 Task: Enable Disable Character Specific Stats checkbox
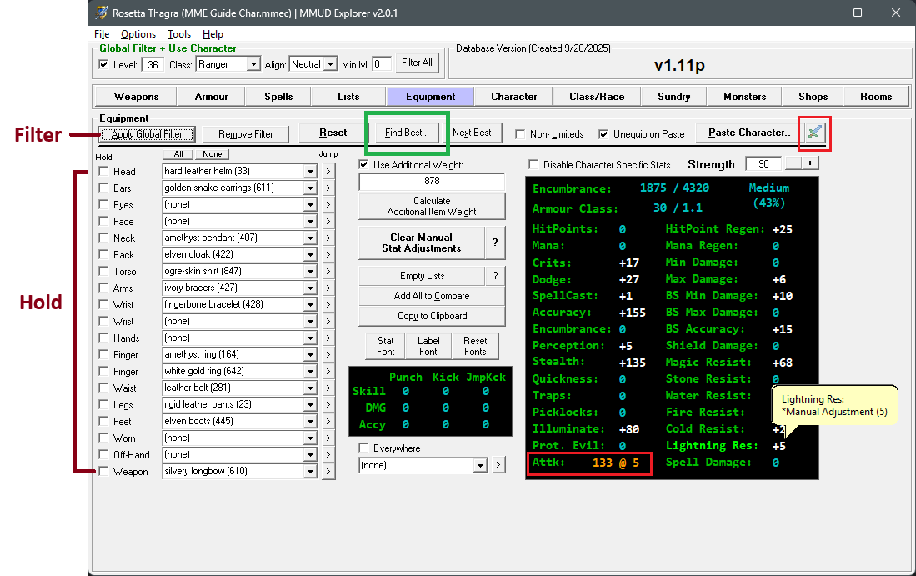point(533,165)
